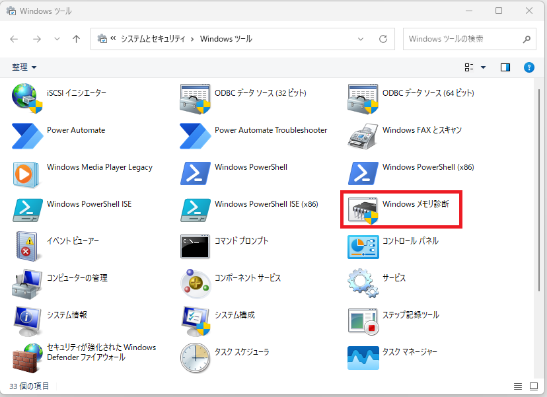
Task: Select Power Automate Troubleshooter icon
Action: 196,135
